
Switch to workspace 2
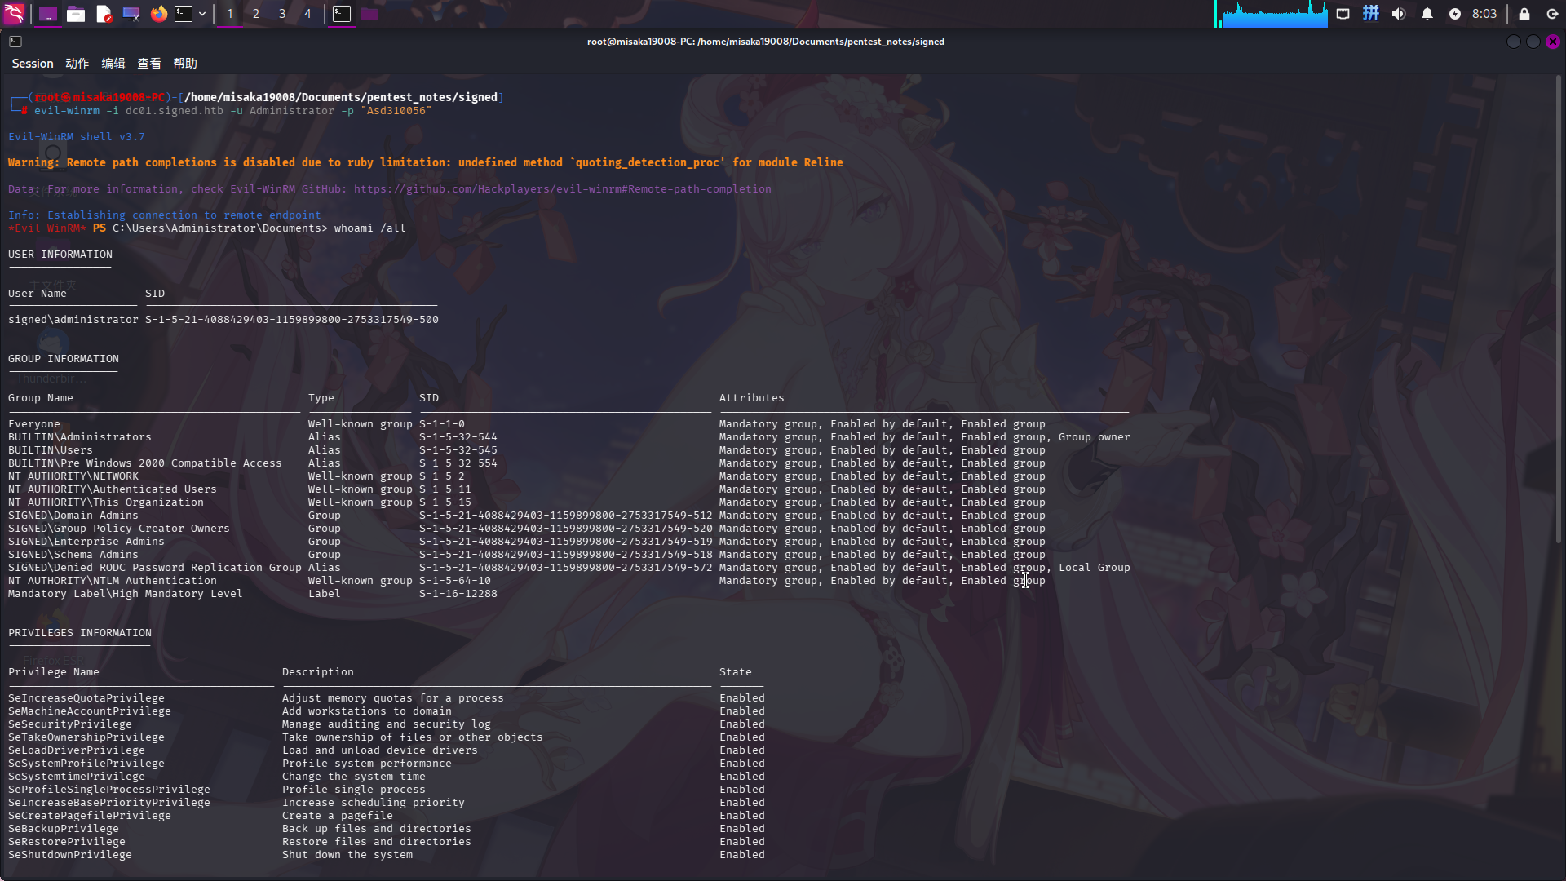click(256, 14)
